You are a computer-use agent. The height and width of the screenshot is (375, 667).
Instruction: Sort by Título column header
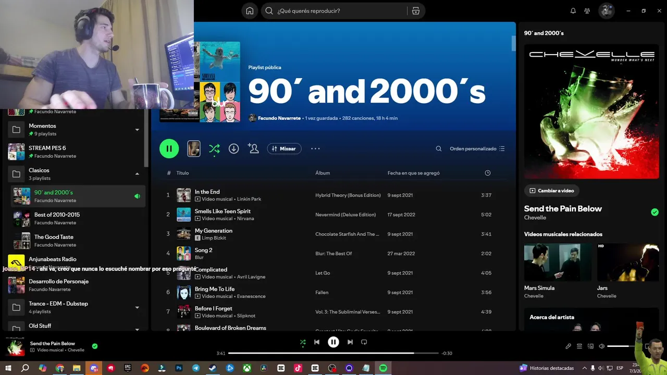point(182,173)
